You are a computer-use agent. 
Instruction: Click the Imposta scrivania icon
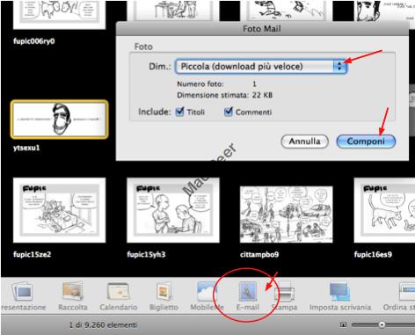[x=340, y=292]
